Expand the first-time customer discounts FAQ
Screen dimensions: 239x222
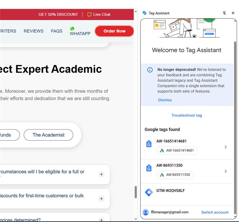click(101, 199)
